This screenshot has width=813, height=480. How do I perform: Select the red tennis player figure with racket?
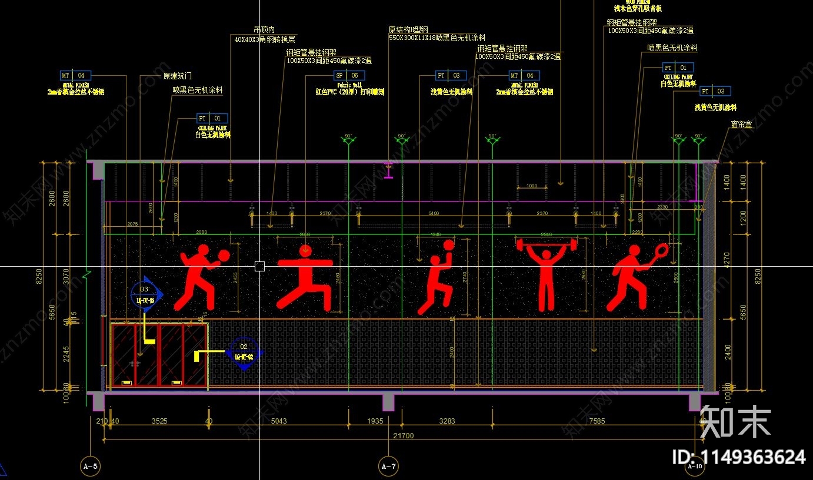(x=637, y=278)
